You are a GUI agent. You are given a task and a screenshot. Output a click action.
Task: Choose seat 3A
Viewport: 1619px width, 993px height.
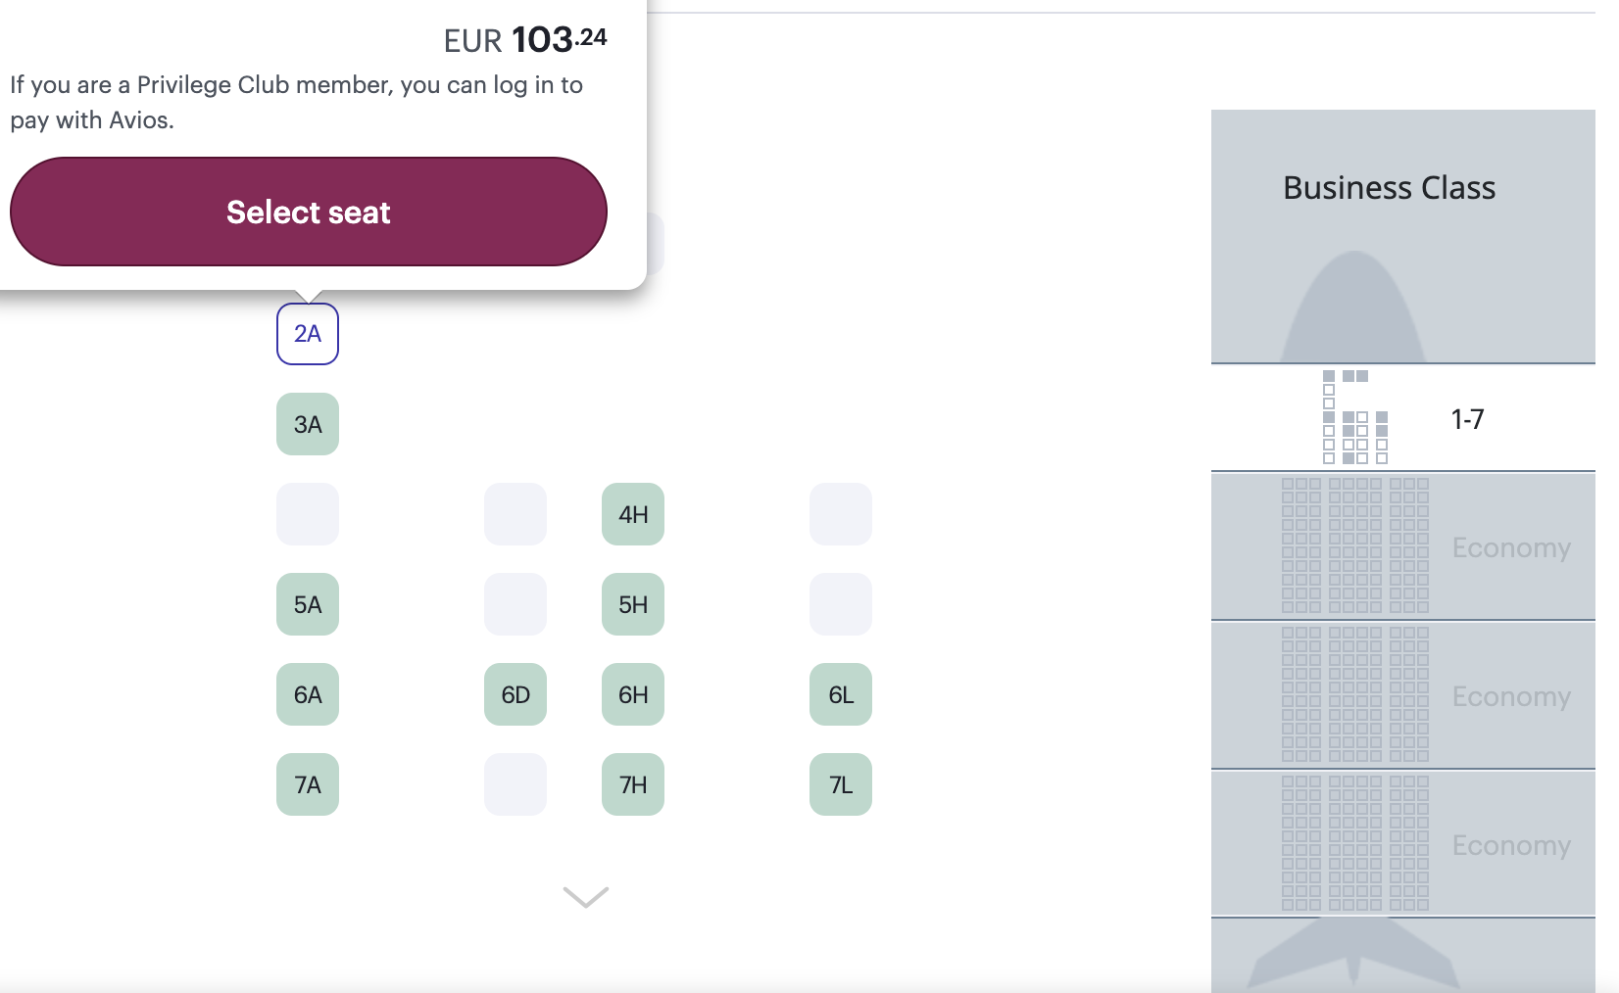coord(308,424)
